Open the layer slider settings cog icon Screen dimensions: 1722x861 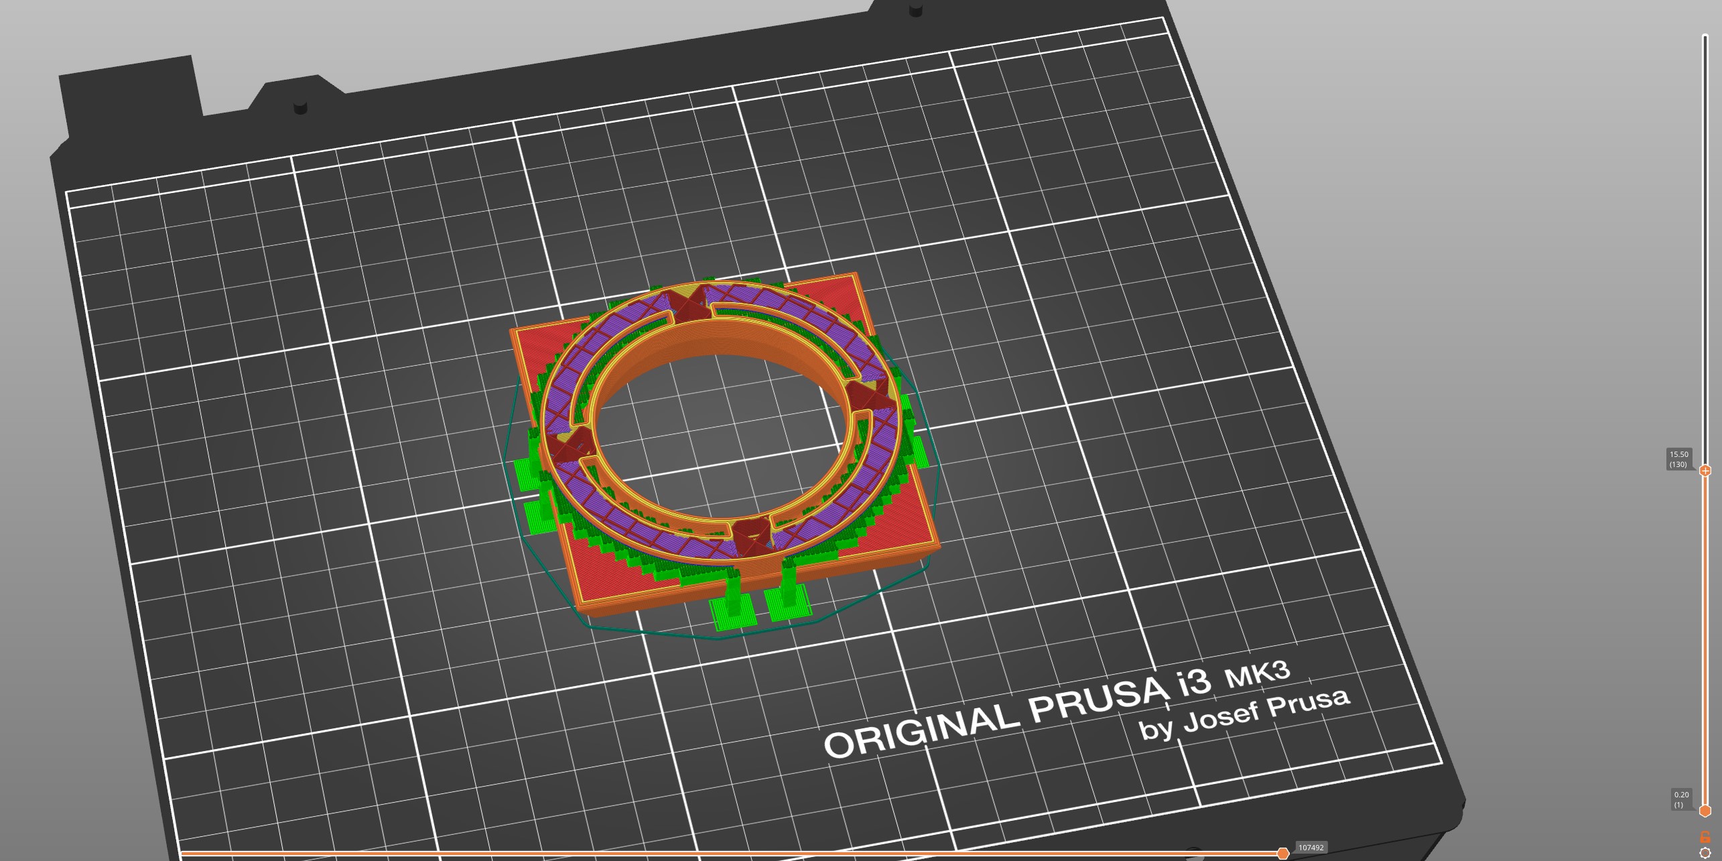coord(1705,853)
